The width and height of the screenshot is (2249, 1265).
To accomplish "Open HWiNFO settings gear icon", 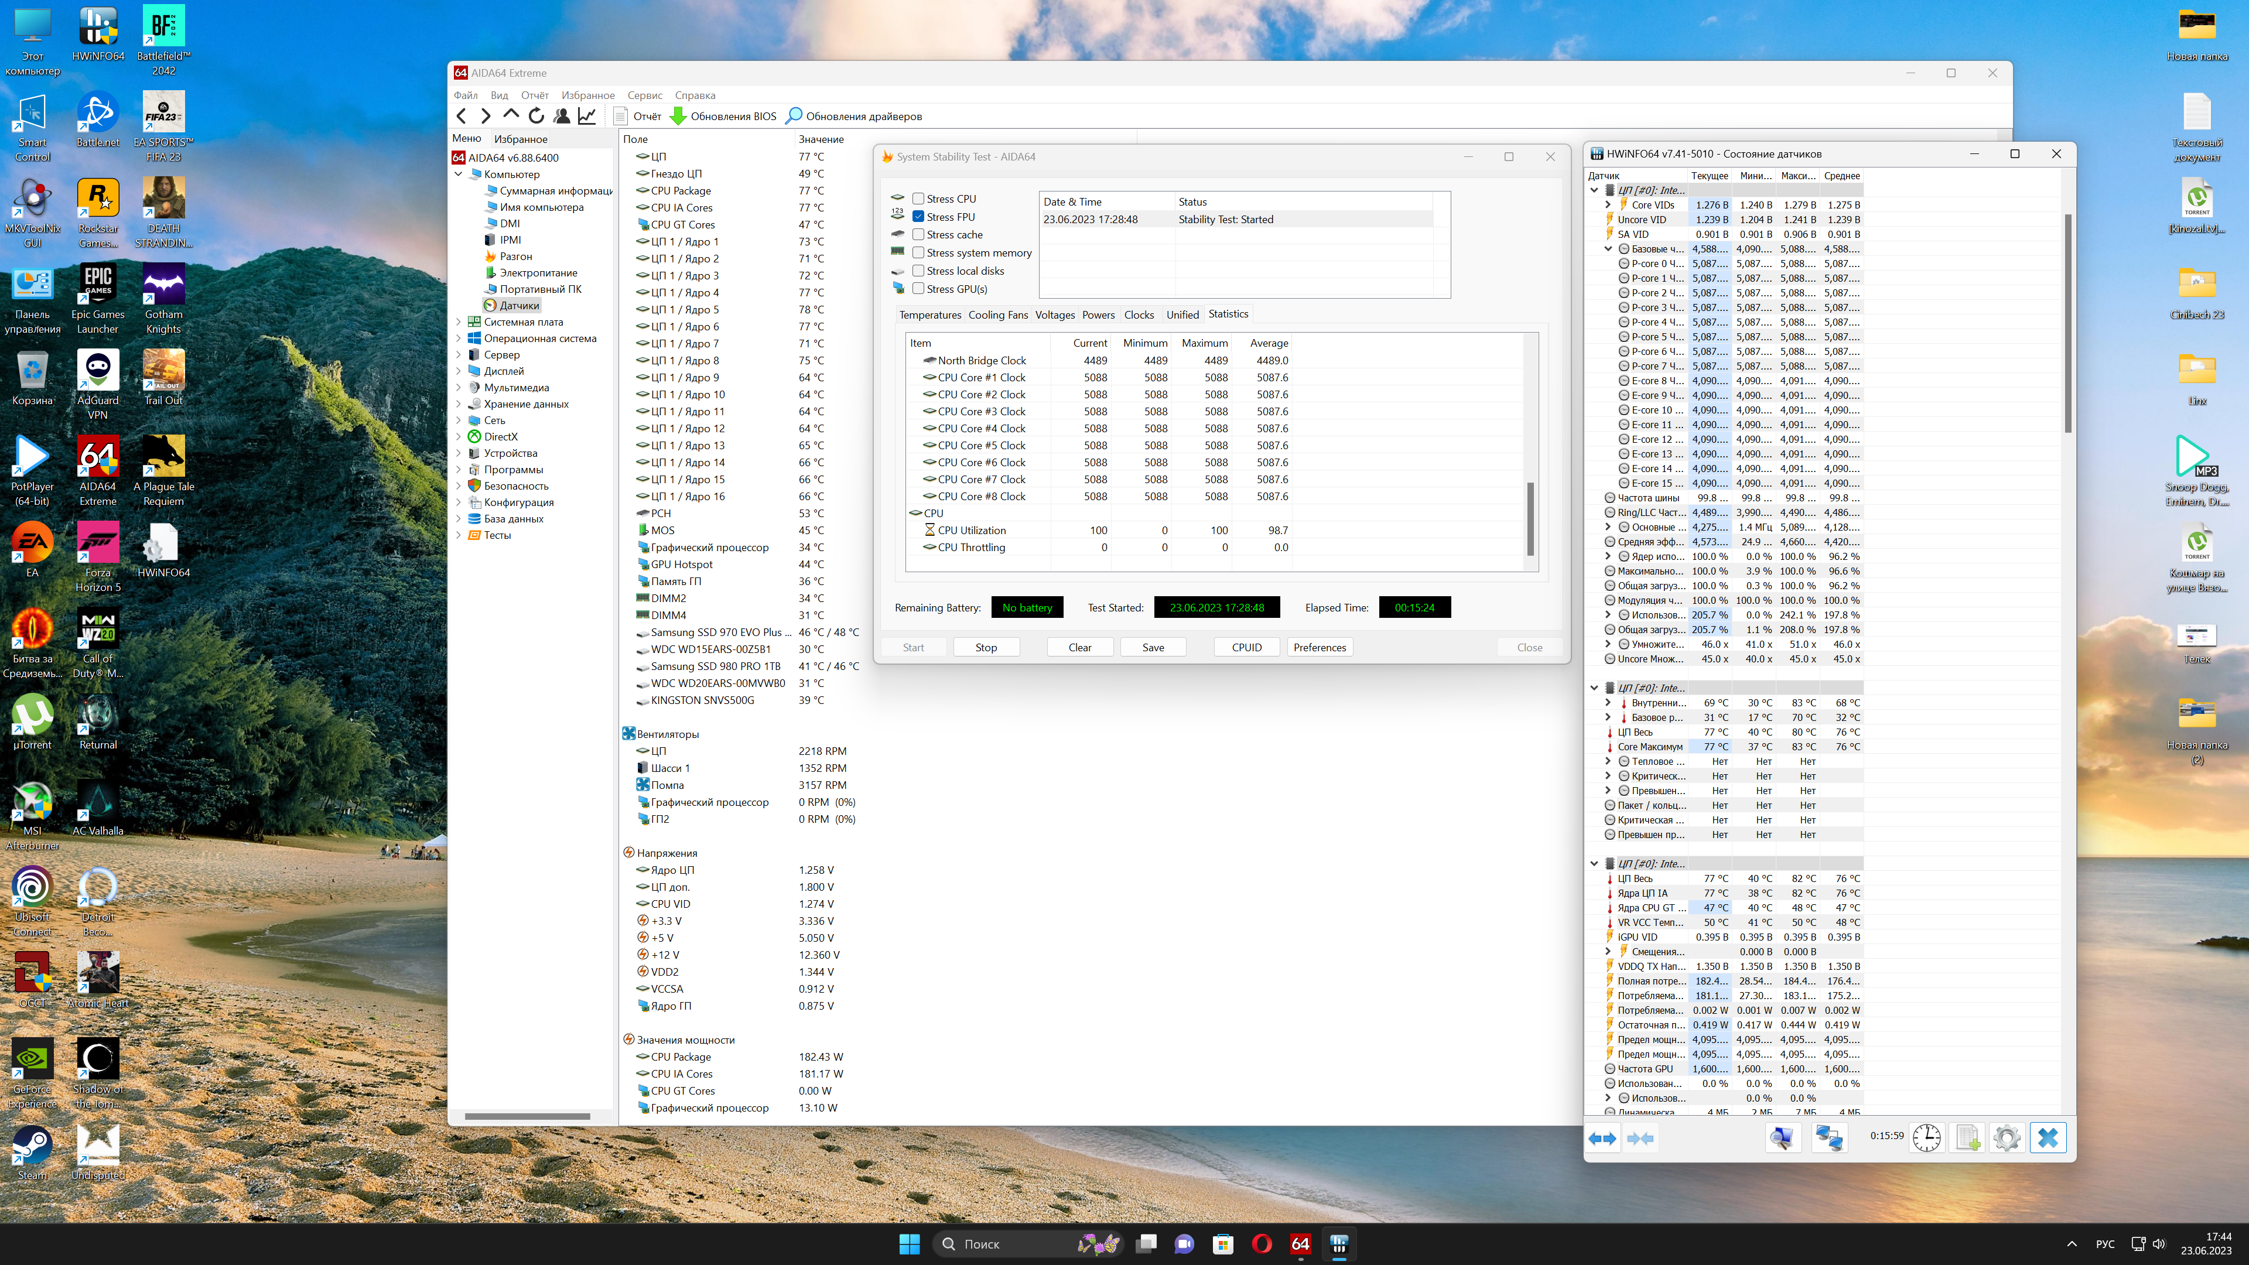I will point(2007,1138).
